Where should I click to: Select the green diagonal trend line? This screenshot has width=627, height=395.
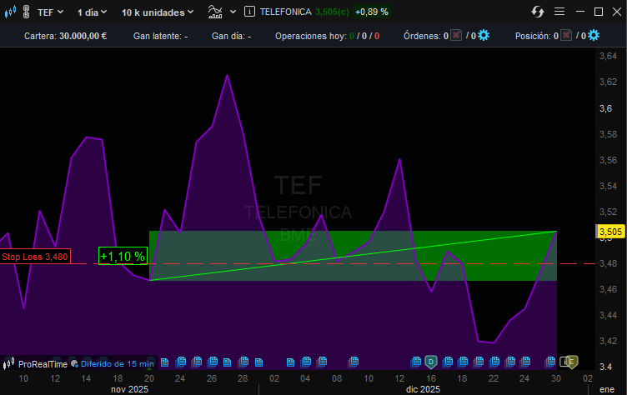pos(353,256)
